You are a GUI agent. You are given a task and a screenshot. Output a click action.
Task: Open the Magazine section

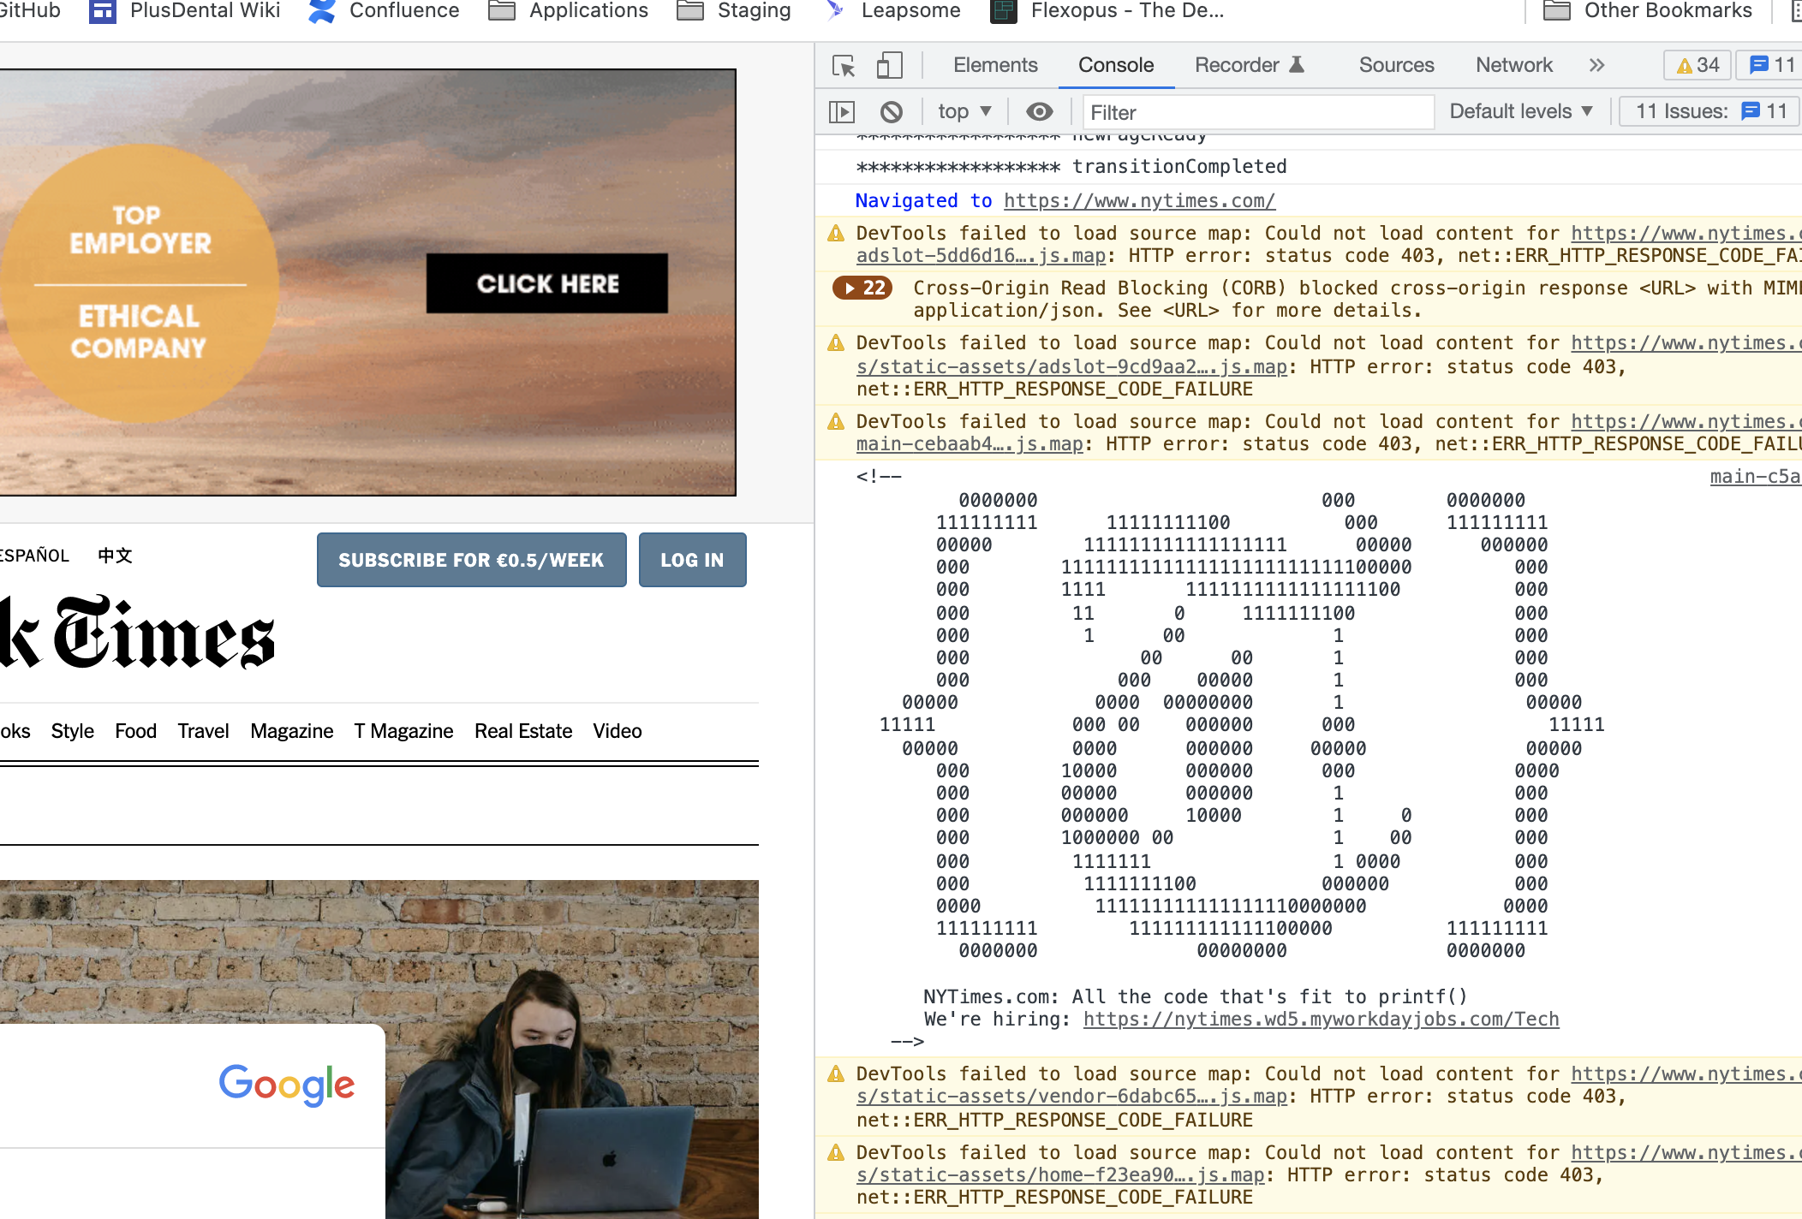click(x=291, y=731)
